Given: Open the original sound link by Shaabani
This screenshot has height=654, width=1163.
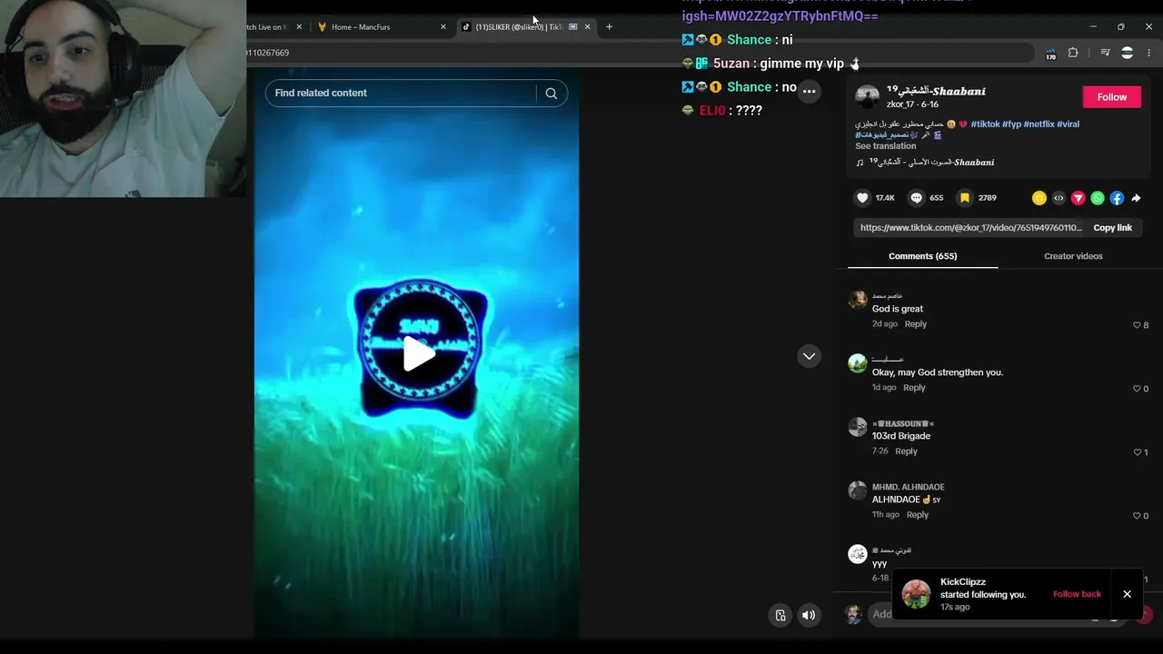Looking at the screenshot, I should click(x=931, y=163).
